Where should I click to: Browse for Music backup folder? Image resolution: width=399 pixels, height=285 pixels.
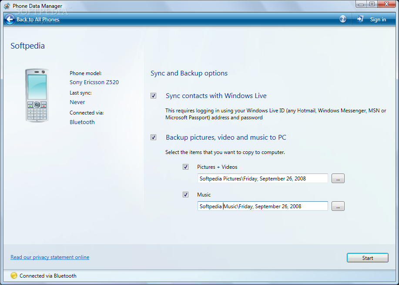(x=338, y=206)
